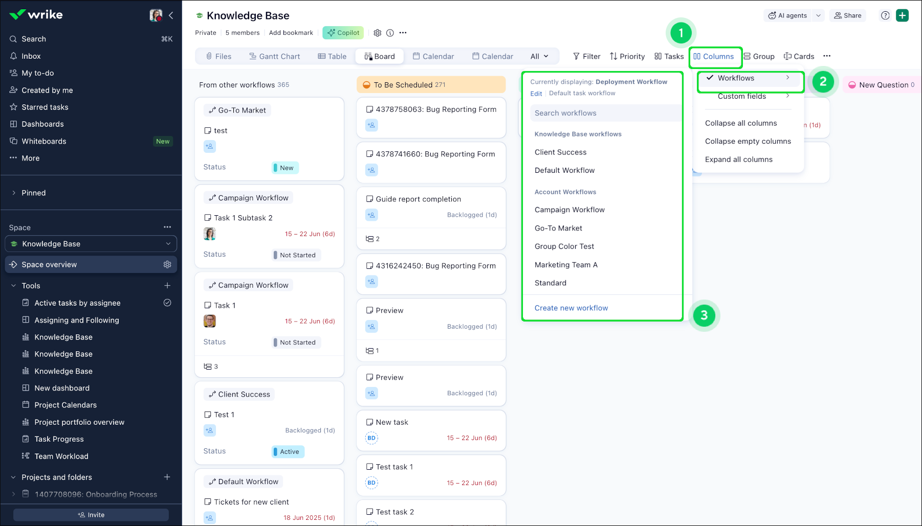Click the Copilot button
The image size is (922, 526).
(x=343, y=33)
